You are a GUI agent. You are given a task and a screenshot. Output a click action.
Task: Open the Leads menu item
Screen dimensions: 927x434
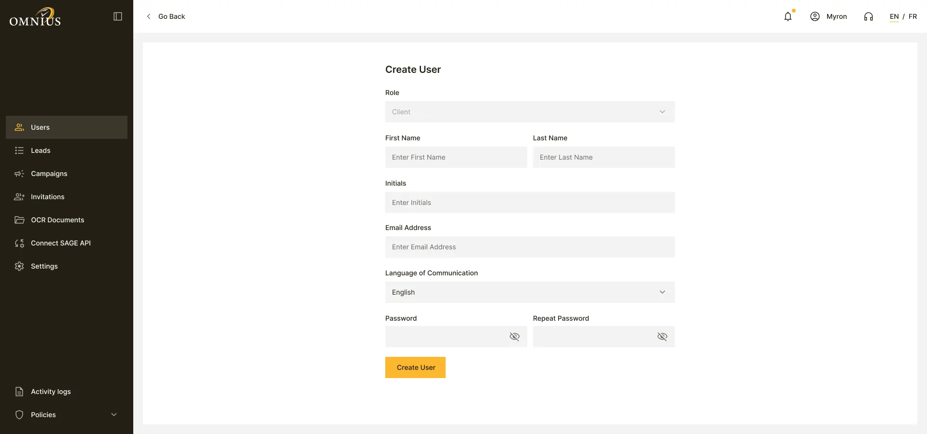pos(67,150)
